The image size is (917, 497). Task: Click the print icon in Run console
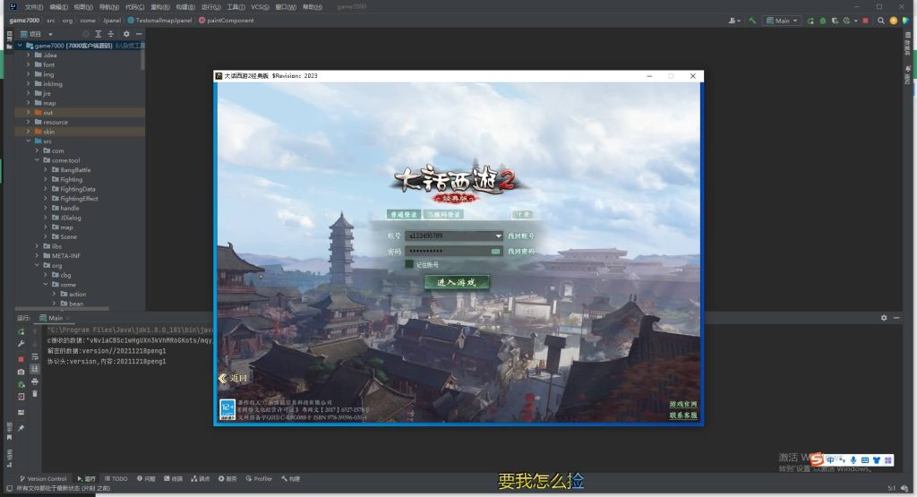pyautogui.click(x=35, y=381)
